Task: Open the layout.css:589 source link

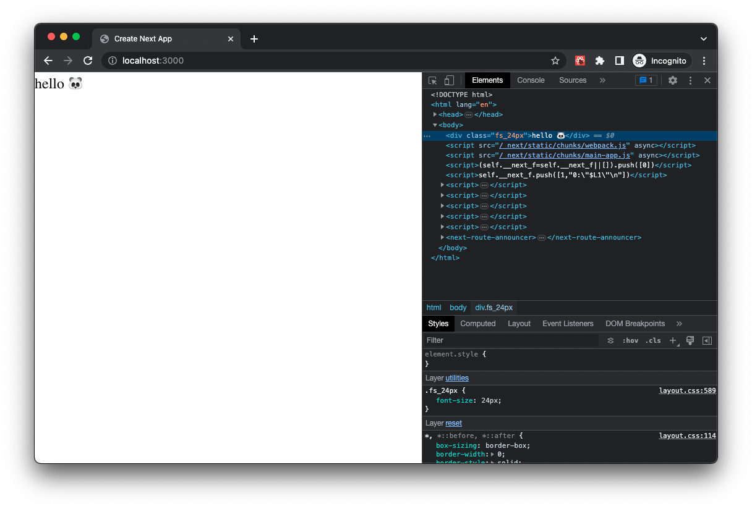Action: pyautogui.click(x=687, y=390)
